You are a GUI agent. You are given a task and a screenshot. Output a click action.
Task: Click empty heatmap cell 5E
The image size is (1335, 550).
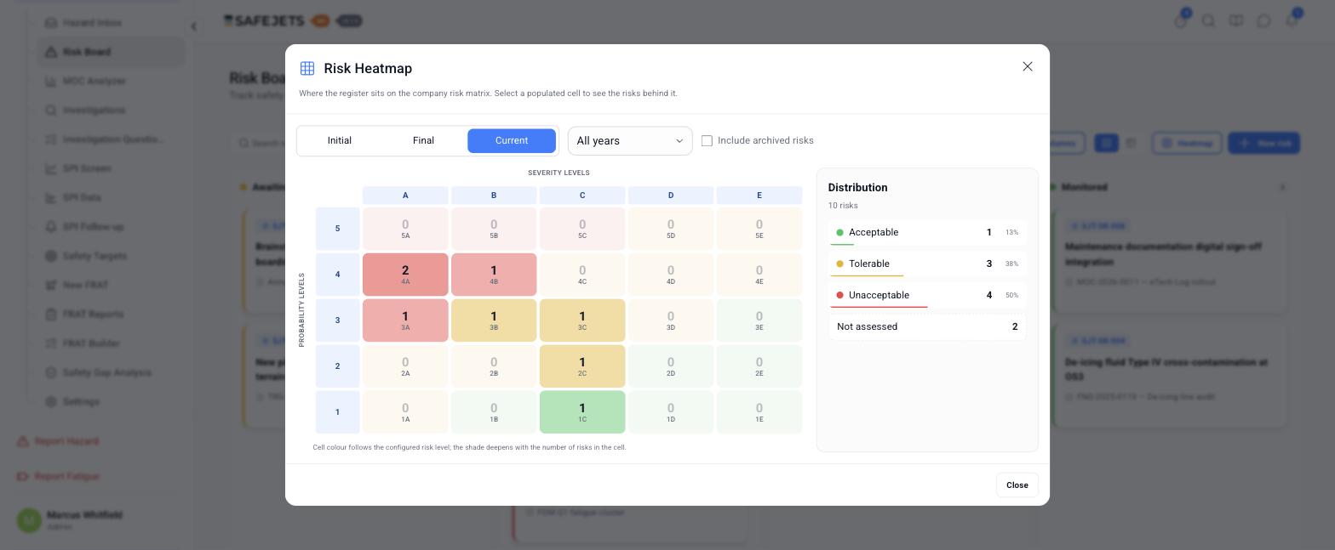[x=759, y=229]
